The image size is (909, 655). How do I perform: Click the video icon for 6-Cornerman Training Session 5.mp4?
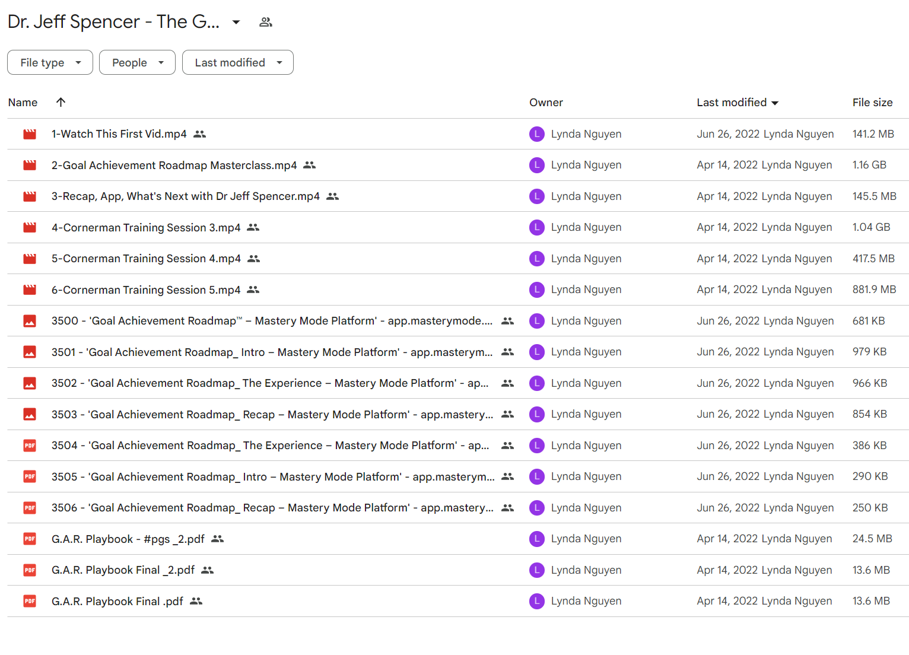coord(30,290)
